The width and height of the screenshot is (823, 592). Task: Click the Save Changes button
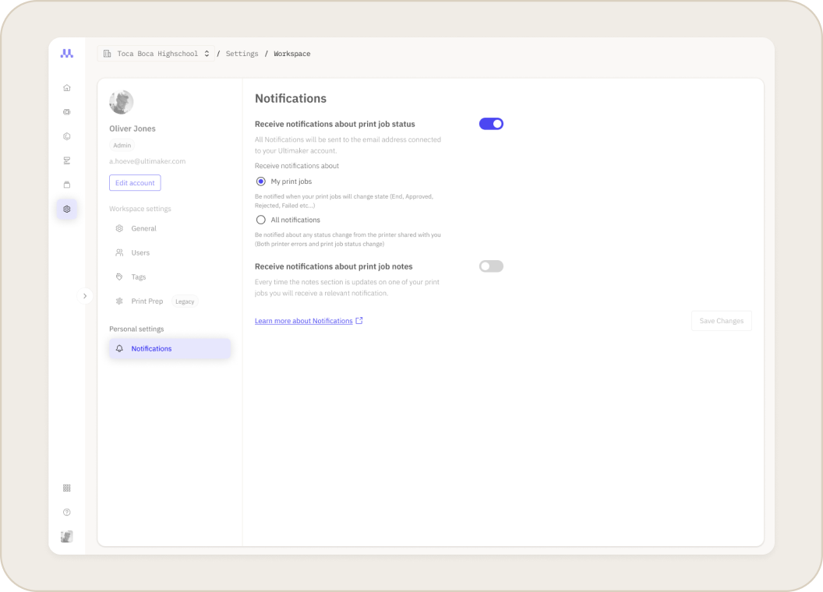pos(721,321)
